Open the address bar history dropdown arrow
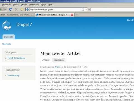The height and width of the screenshot is (101, 134). 86,10
